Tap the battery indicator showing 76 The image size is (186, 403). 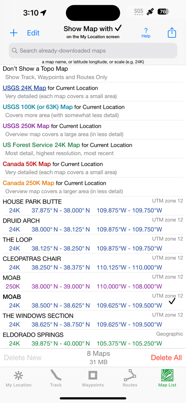pos(164,12)
